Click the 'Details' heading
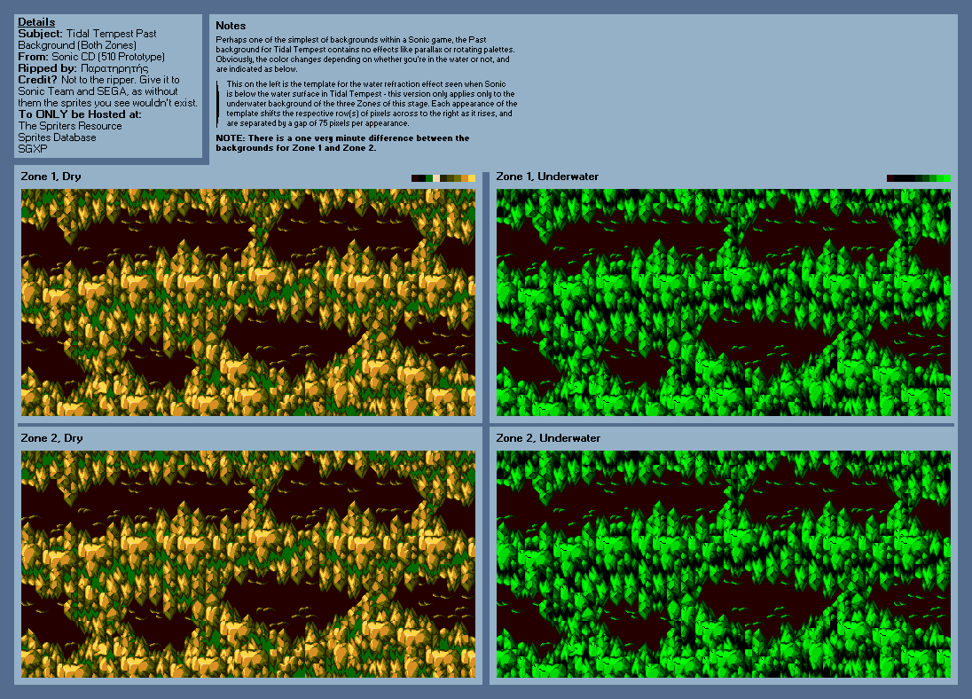972x699 pixels. [36, 22]
